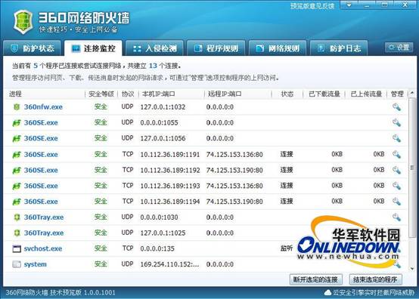Click the 预览版意见反馈 link

tap(312, 6)
